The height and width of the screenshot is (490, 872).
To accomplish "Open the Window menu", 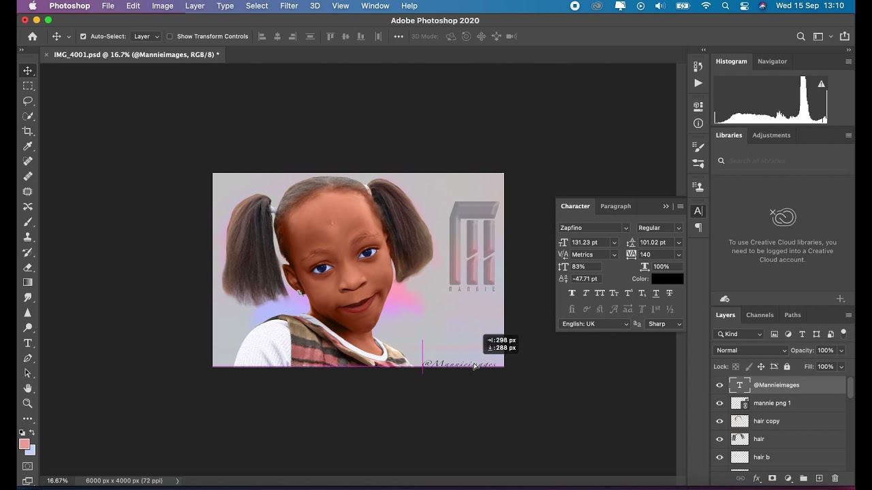I will 375,6.
